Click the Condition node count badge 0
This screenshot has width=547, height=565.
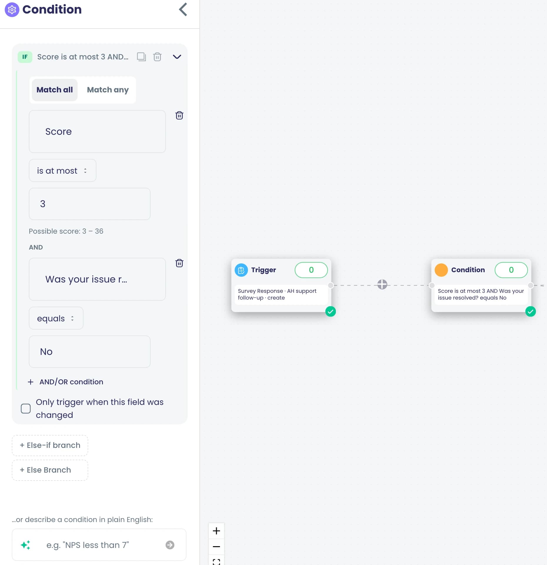pyautogui.click(x=511, y=270)
